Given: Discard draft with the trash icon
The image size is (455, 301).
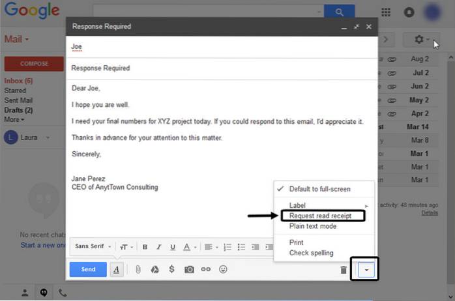Looking at the screenshot, I should click(x=344, y=270).
